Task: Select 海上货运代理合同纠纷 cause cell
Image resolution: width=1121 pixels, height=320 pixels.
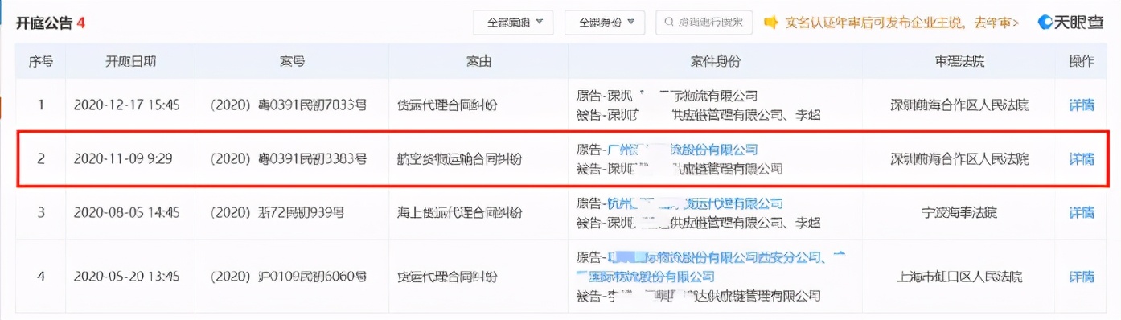Action: coord(459,213)
